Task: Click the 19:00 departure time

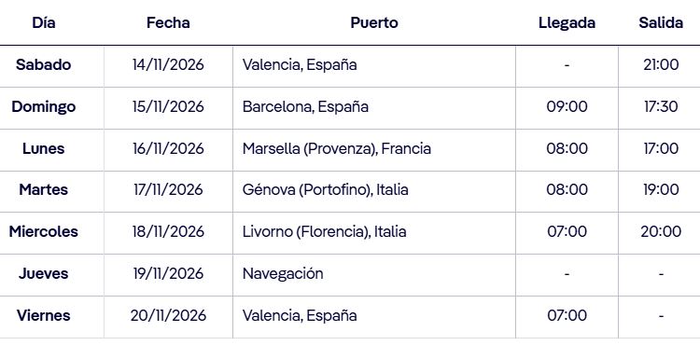Action: 661,189
